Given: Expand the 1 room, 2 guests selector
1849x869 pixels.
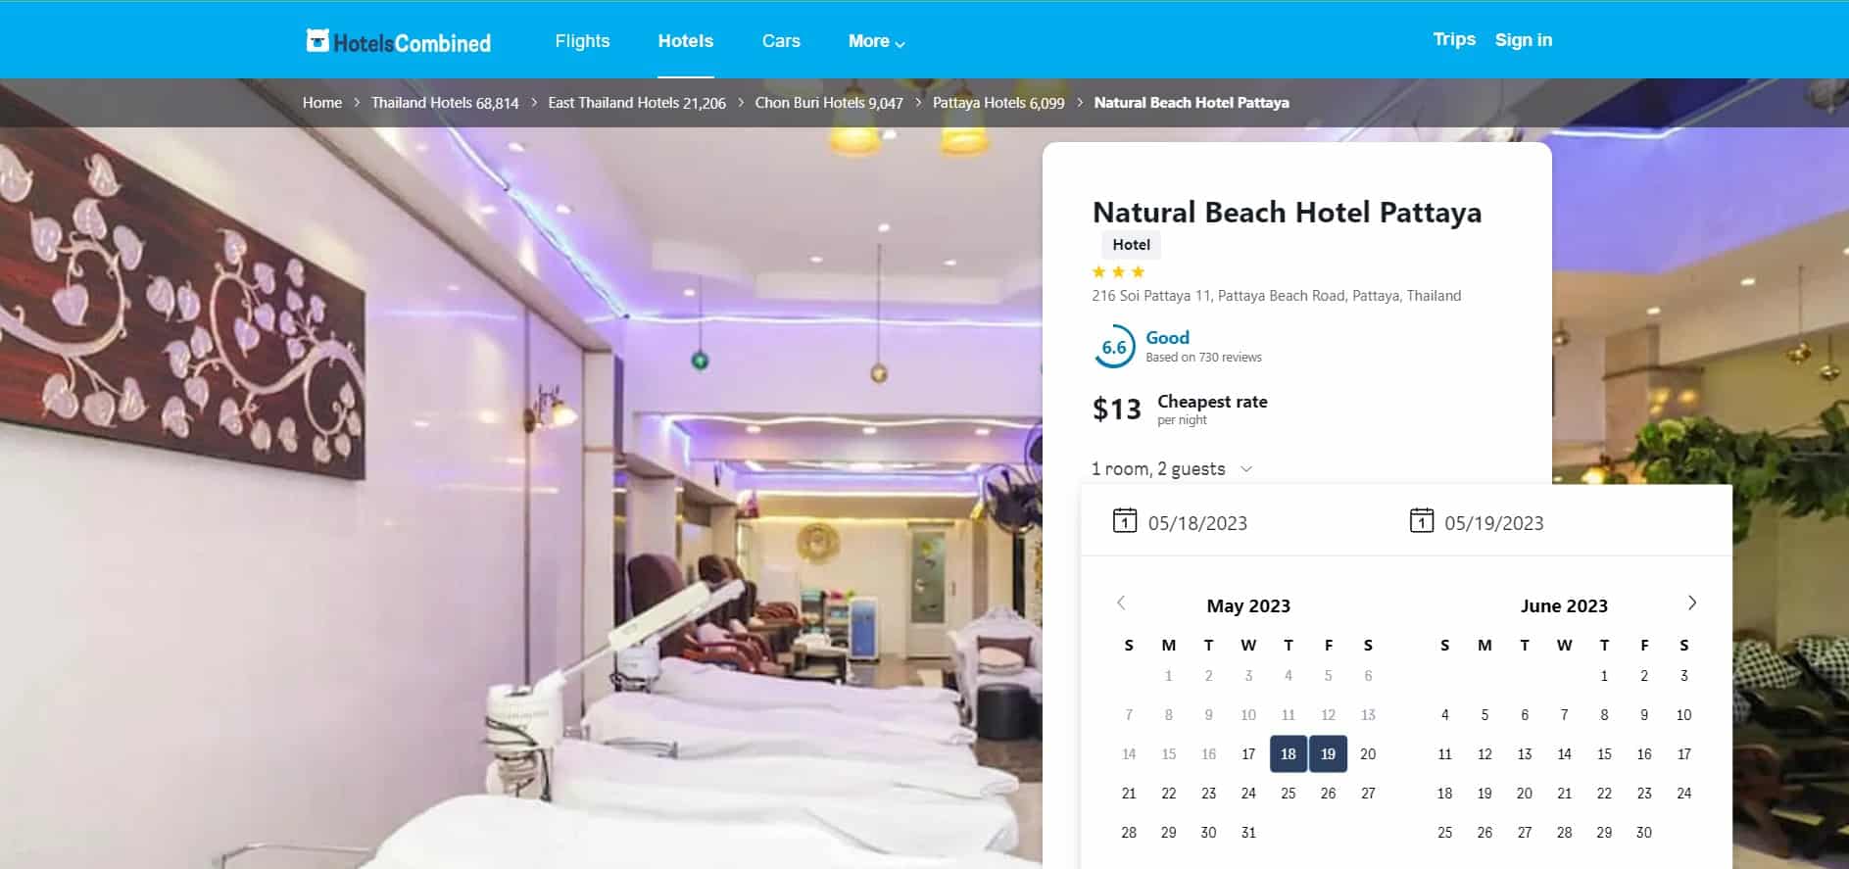Looking at the screenshot, I should point(1172,469).
